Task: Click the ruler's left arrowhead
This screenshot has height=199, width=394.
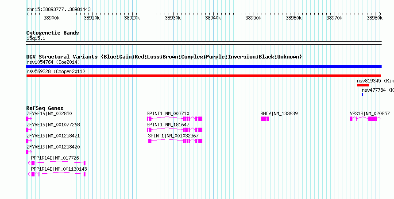Action: pyautogui.click(x=27, y=14)
